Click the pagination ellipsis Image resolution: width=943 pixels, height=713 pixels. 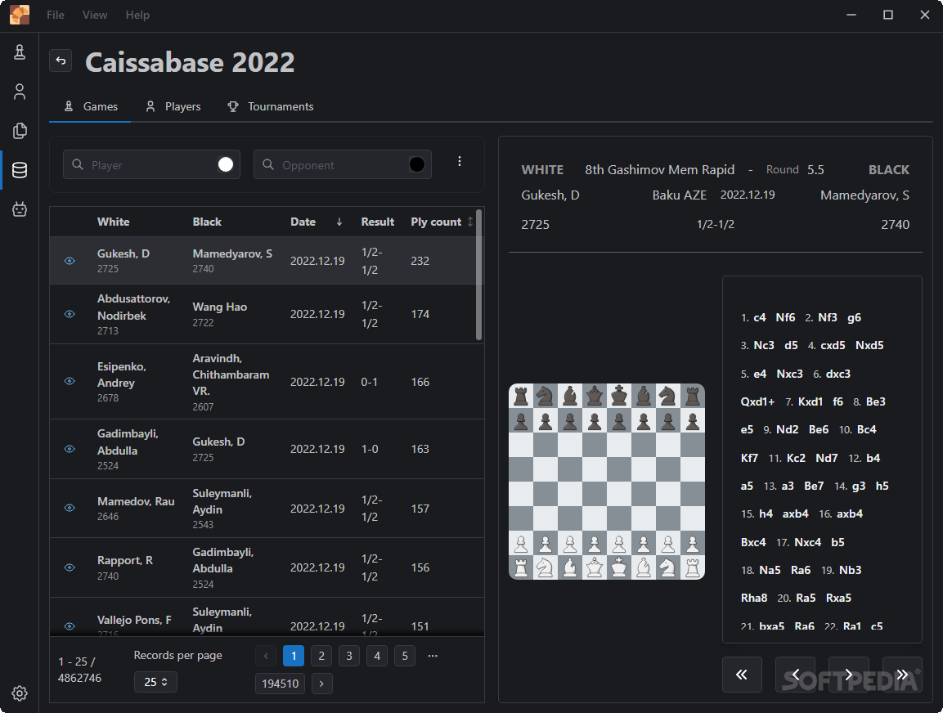pos(433,656)
